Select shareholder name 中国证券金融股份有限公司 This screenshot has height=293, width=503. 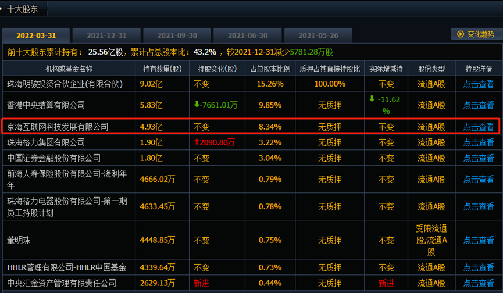click(x=54, y=158)
